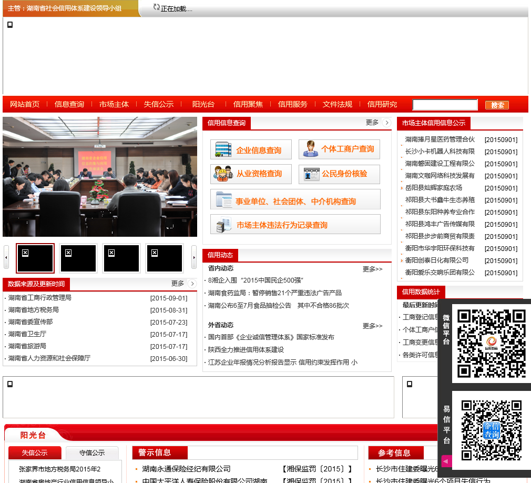Viewport: 531px width, 483px height.
Task: Open the 文件法规 navigation item
Action: [x=338, y=104]
